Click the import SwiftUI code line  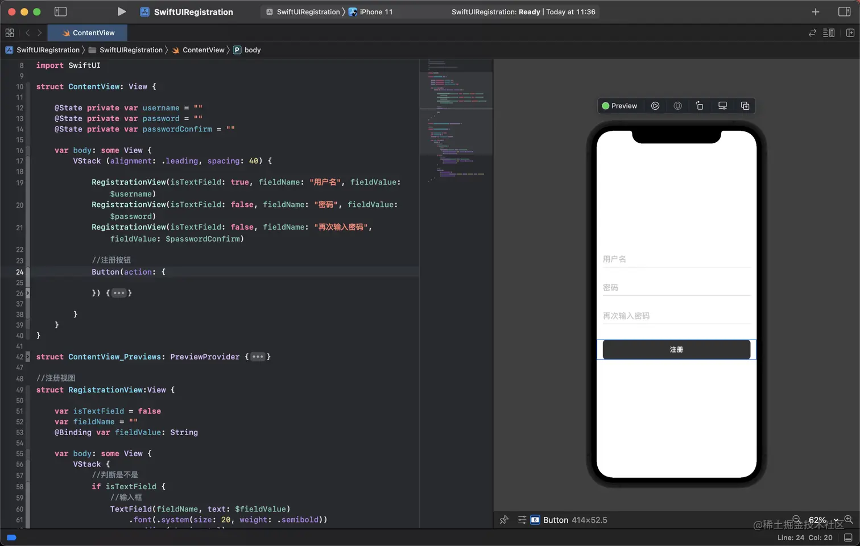(68, 66)
